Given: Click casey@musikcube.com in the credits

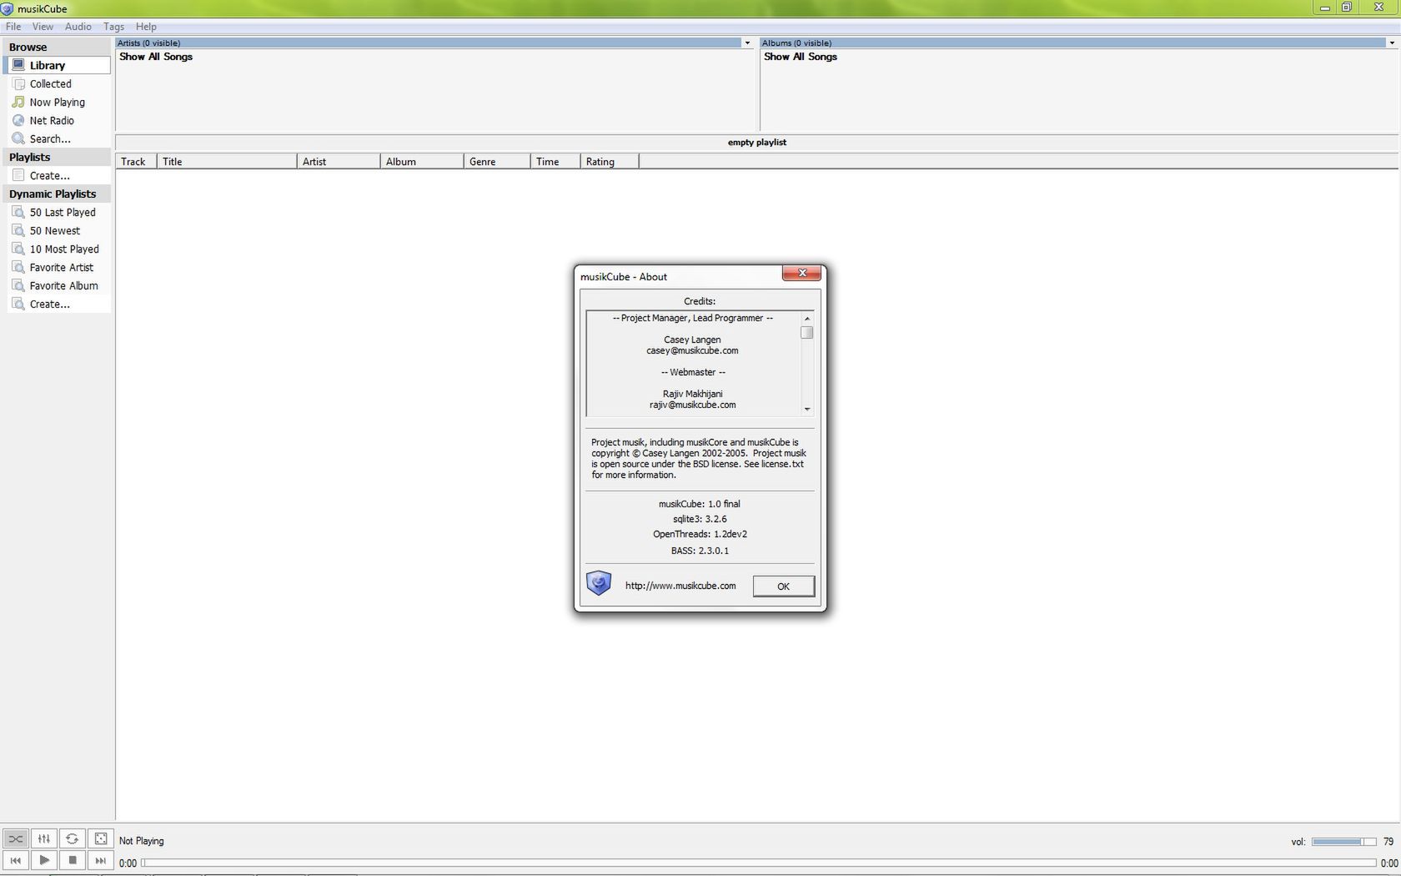Looking at the screenshot, I should click(x=692, y=350).
